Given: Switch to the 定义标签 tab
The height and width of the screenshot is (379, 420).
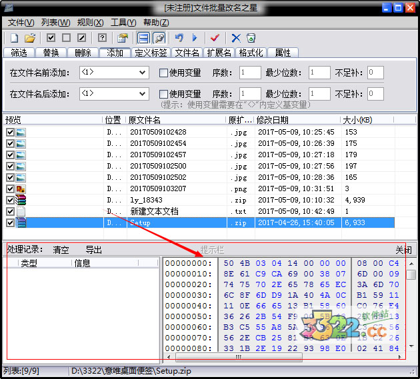Looking at the screenshot, I should 151,53.
